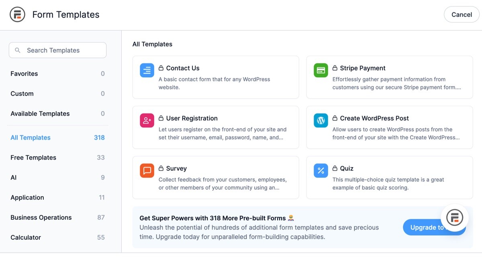The image size is (482, 257).
Task: Click the lock icon beside Quiz
Action: pyautogui.click(x=334, y=168)
